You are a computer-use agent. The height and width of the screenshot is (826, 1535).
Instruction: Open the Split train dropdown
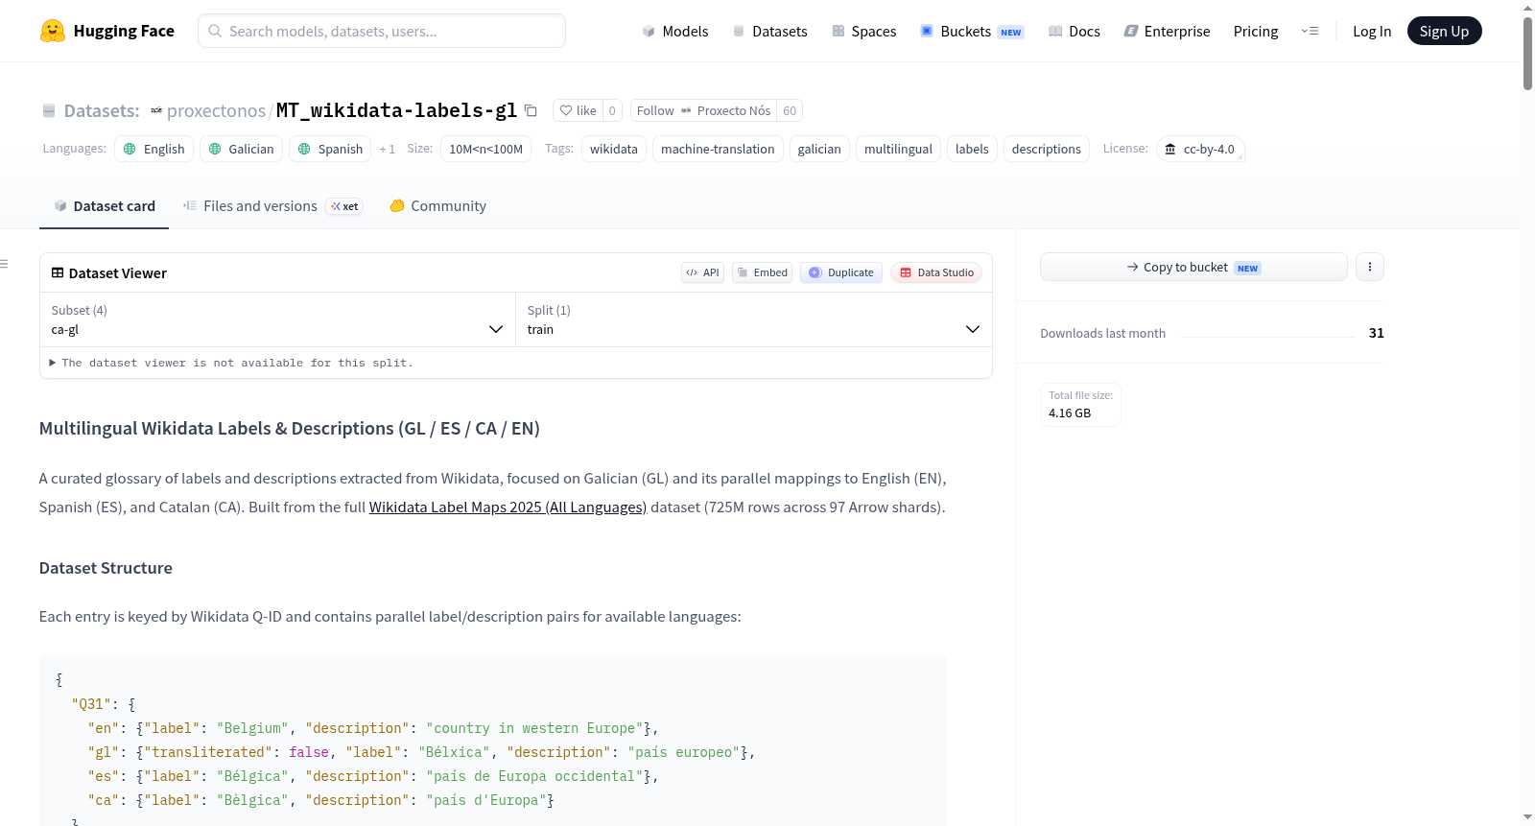[753, 319]
